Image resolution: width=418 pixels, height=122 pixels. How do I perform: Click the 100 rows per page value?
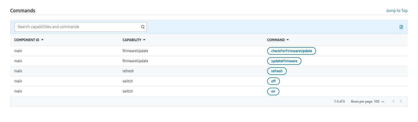pyautogui.click(x=377, y=102)
